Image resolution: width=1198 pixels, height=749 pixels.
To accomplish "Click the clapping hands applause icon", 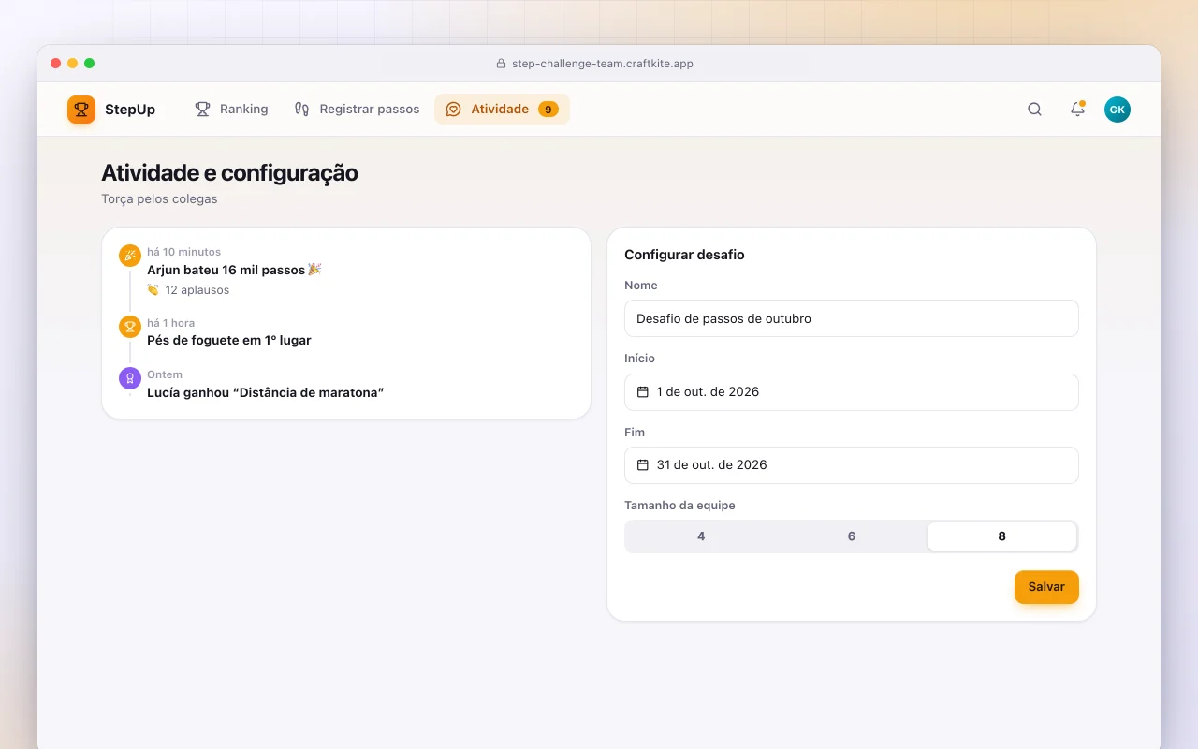I will click(153, 290).
